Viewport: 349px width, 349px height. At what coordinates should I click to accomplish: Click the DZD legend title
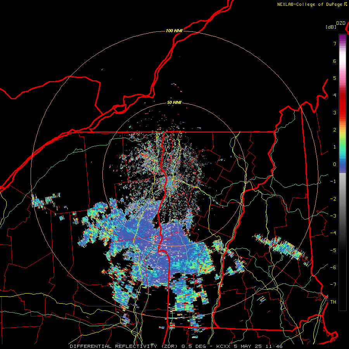point(341,23)
